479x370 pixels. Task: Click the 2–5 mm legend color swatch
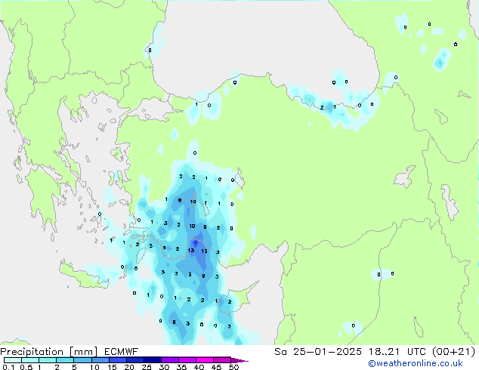coord(66,360)
